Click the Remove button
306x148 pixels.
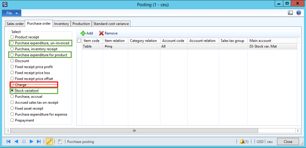pyautogui.click(x=108, y=33)
